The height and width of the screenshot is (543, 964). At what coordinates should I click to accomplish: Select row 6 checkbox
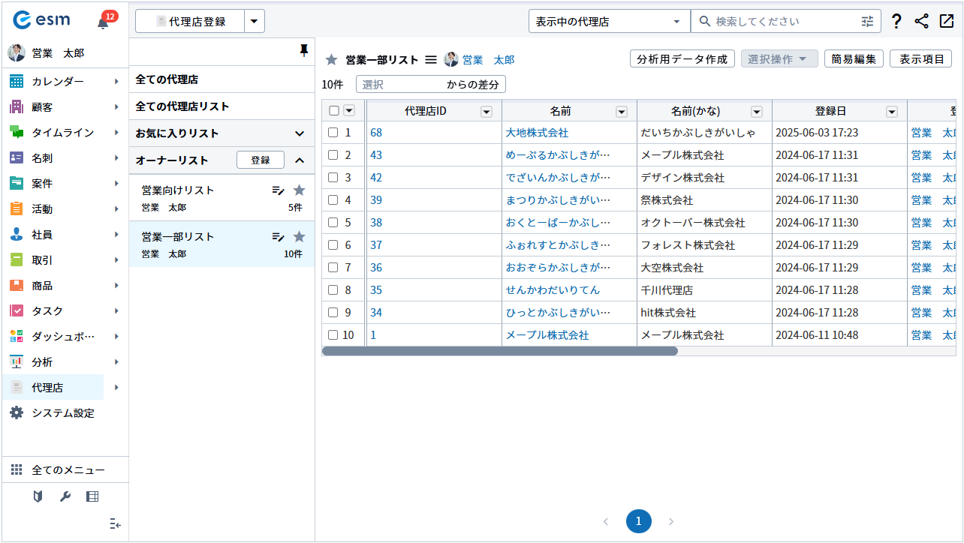(333, 245)
